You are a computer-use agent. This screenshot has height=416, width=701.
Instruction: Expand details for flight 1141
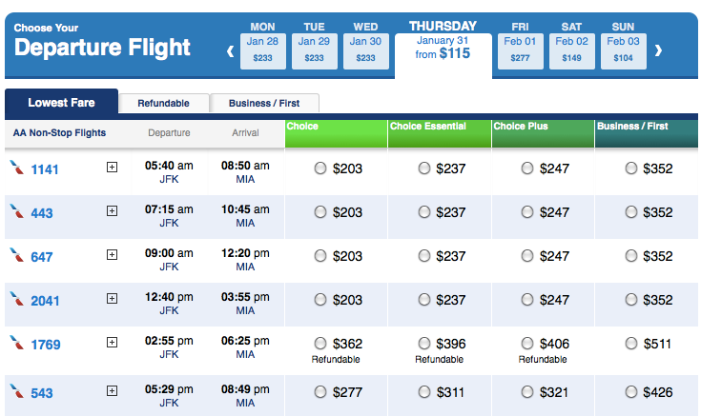tap(112, 168)
